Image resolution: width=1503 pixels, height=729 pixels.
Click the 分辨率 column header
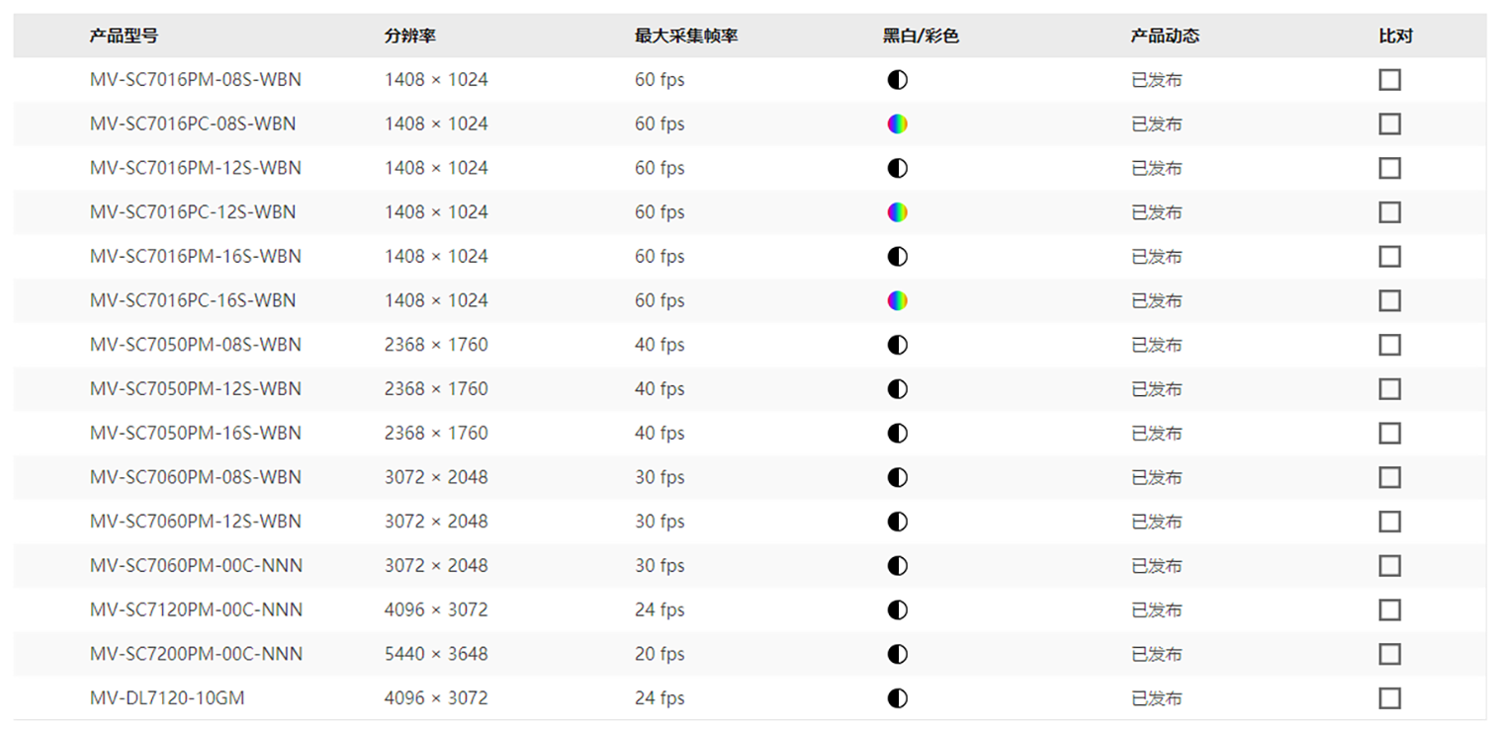tap(410, 37)
